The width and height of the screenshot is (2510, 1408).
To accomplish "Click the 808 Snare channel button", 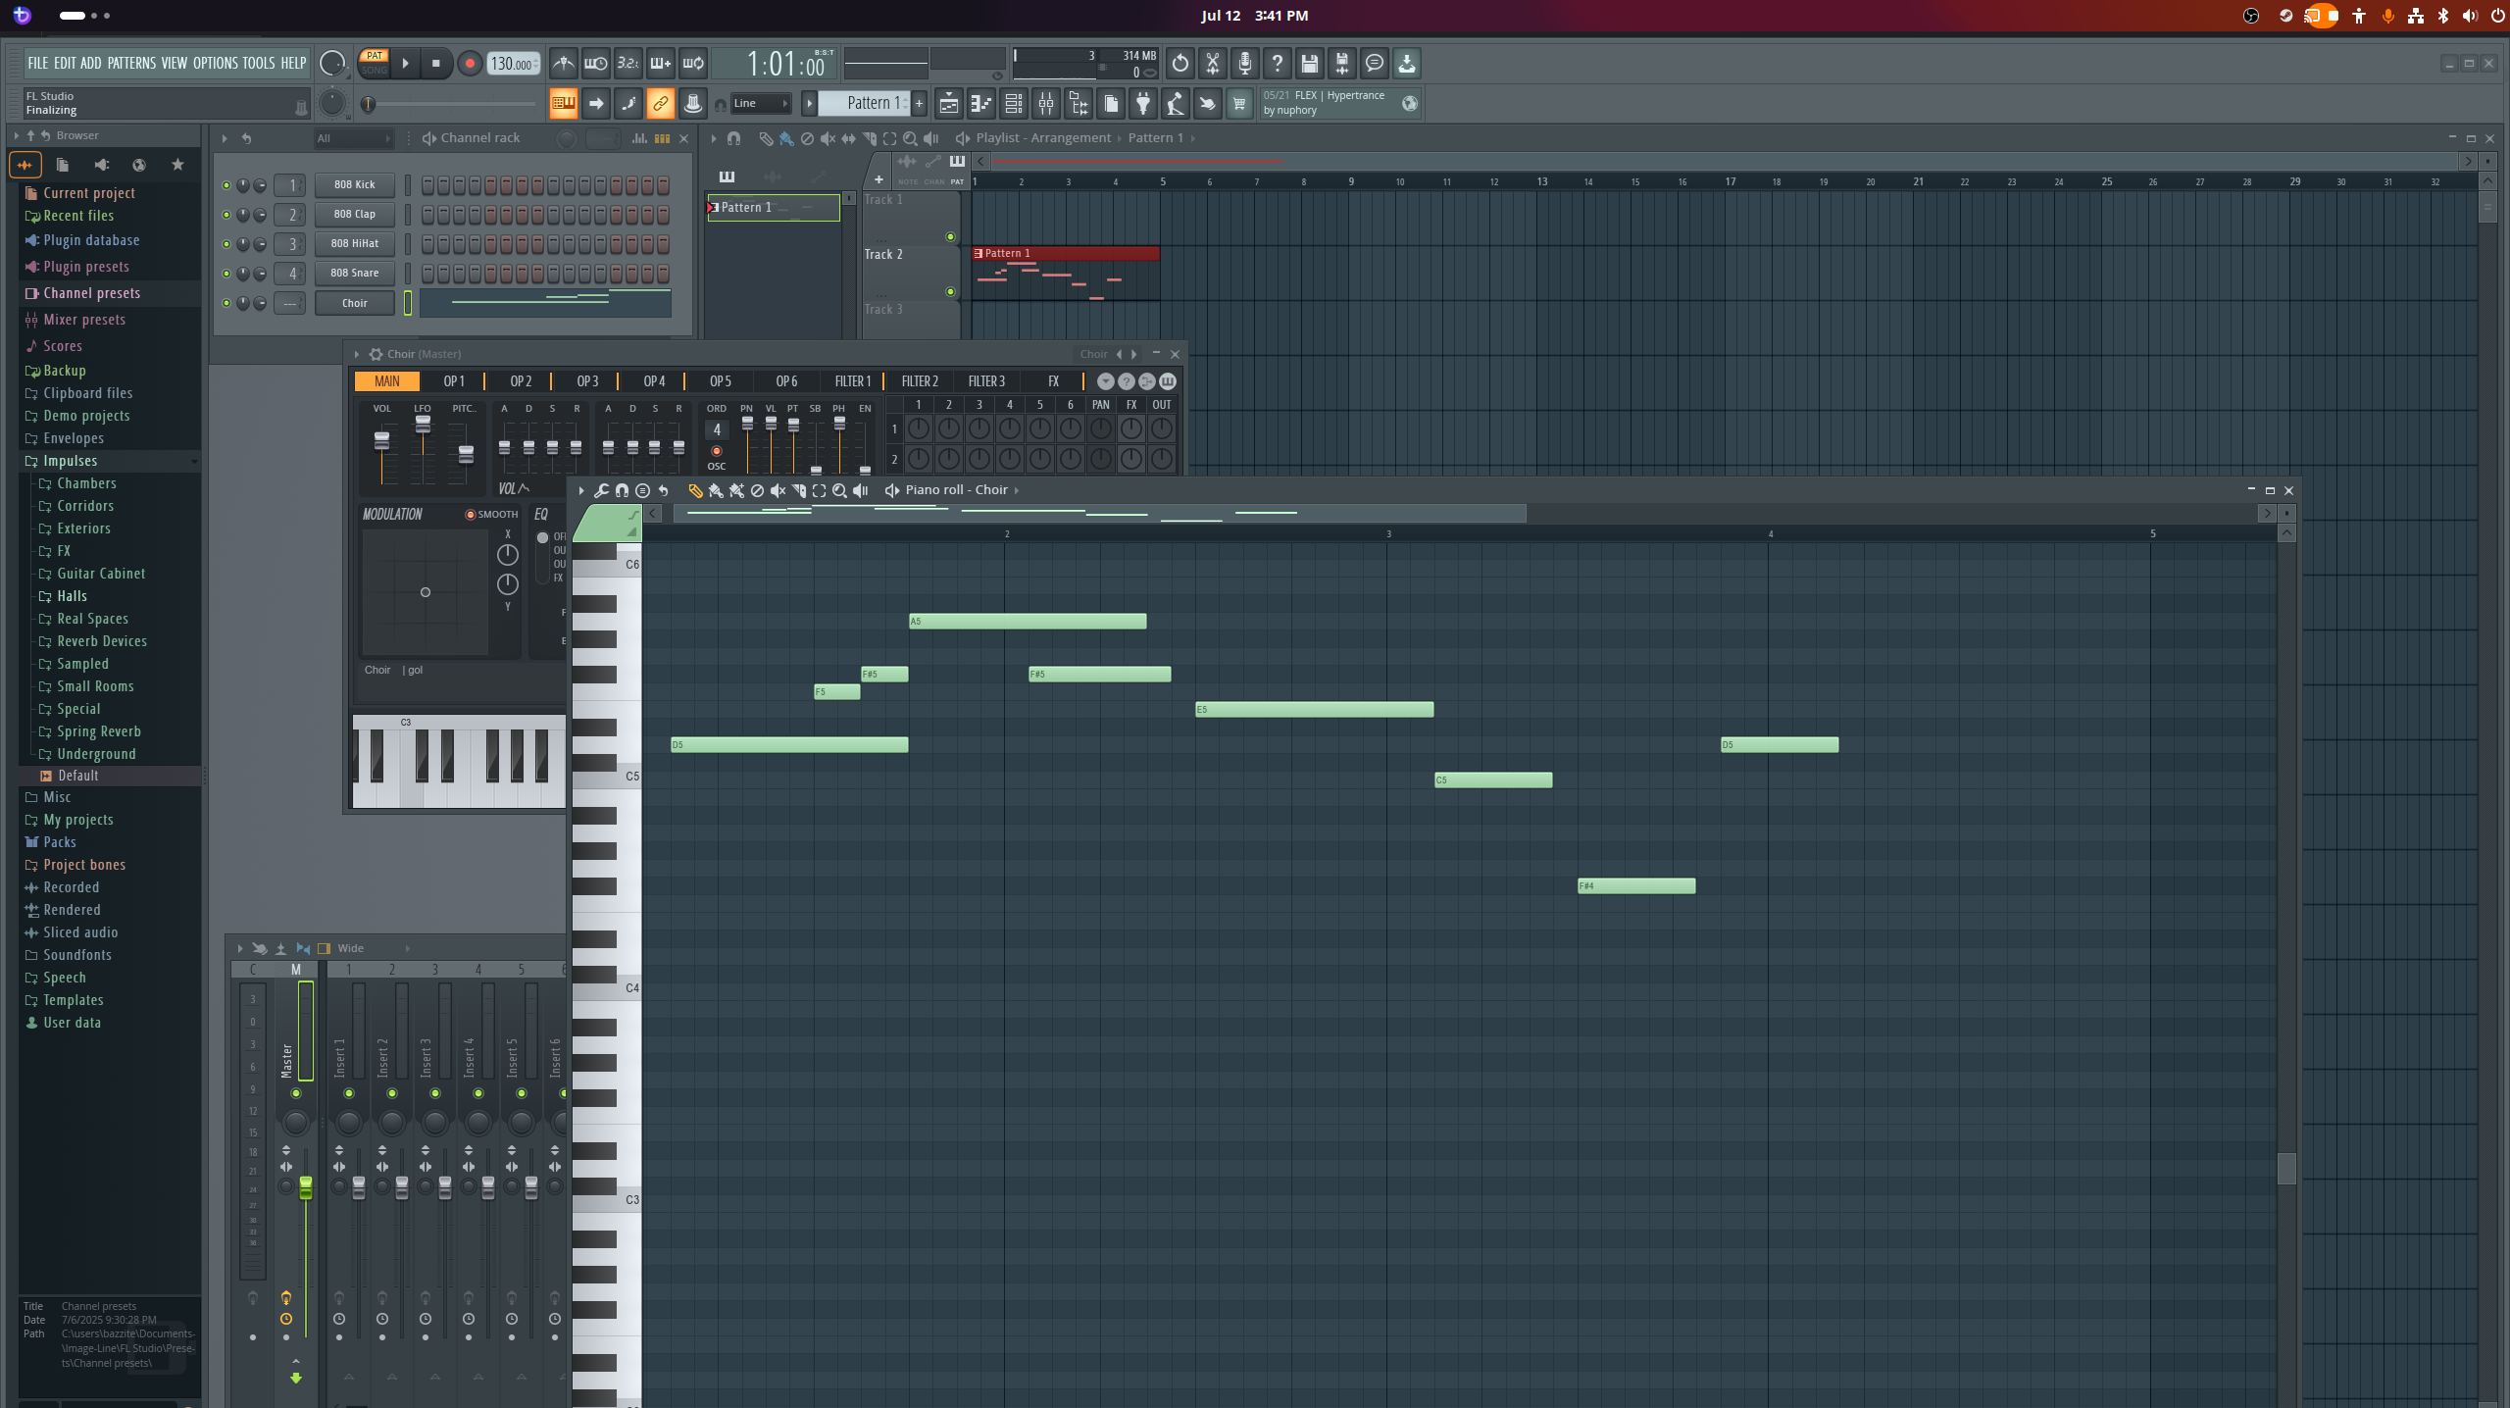I will click(354, 274).
